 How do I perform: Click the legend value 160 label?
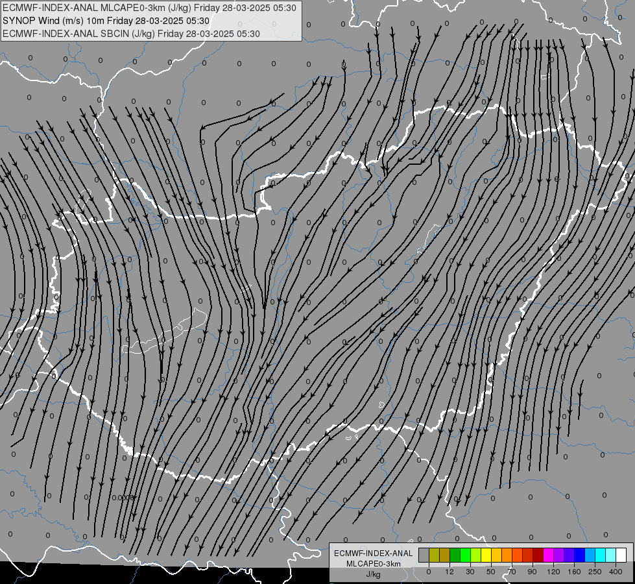(574, 572)
